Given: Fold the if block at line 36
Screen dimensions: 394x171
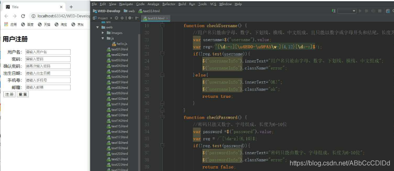Looking at the screenshot, I should [162, 146].
